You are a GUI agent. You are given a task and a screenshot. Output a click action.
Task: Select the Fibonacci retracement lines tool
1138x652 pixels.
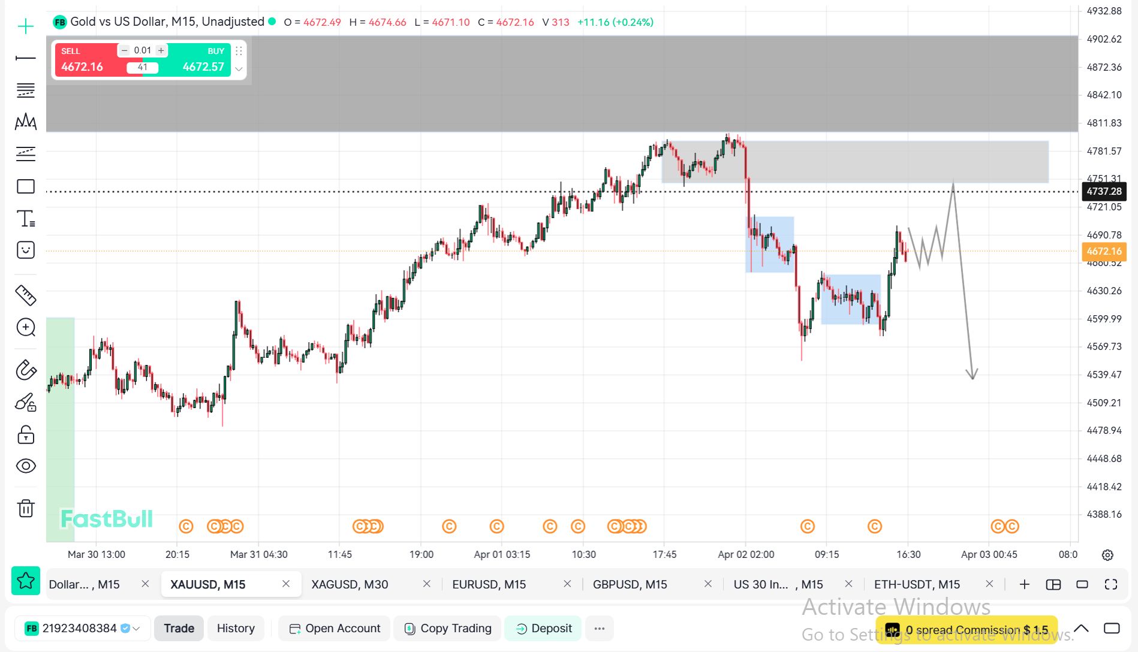point(26,90)
